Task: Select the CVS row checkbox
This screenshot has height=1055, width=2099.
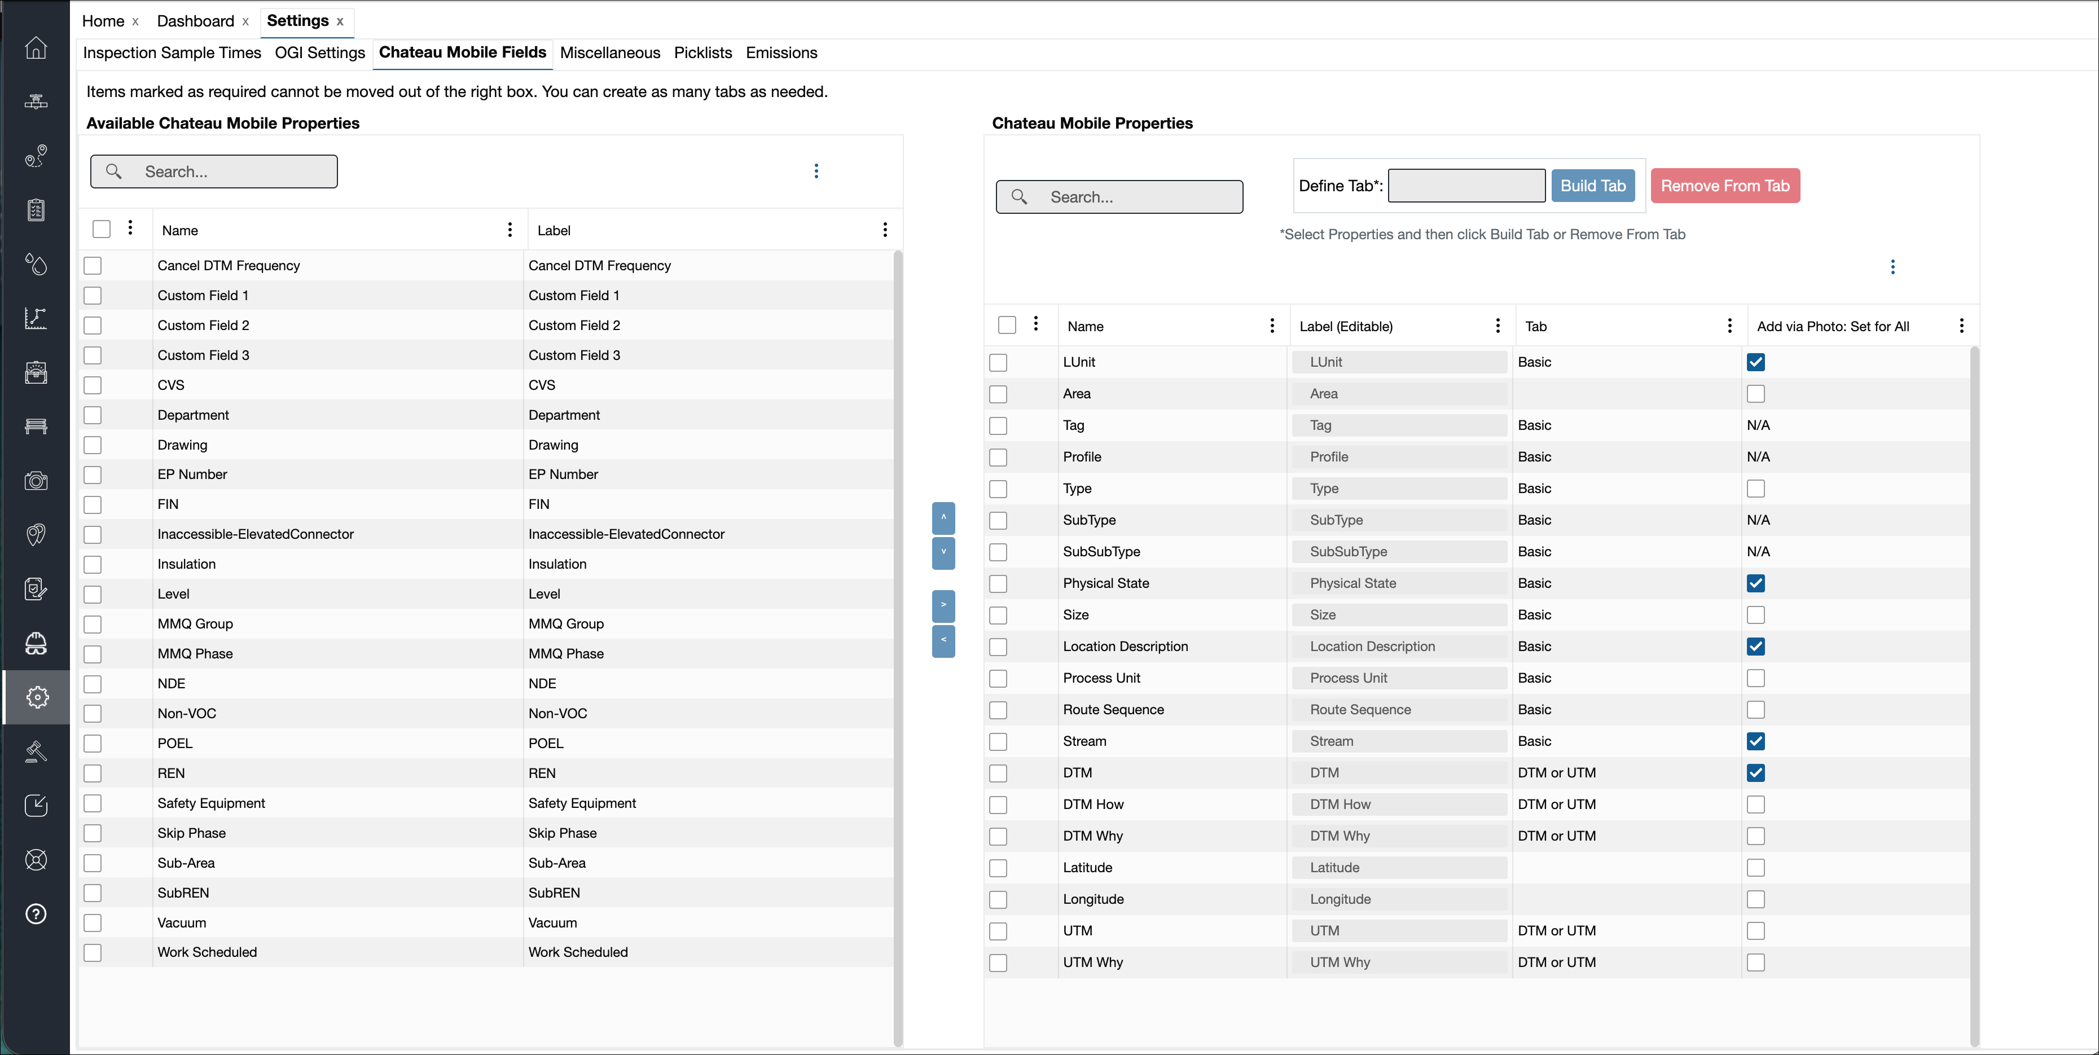Action: 93,385
